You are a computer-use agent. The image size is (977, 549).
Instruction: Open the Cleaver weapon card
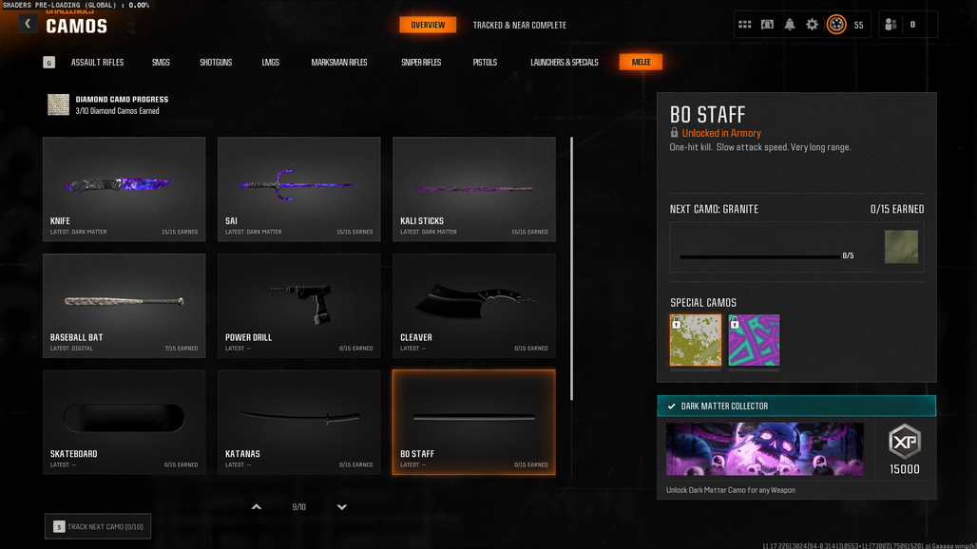[x=474, y=306]
